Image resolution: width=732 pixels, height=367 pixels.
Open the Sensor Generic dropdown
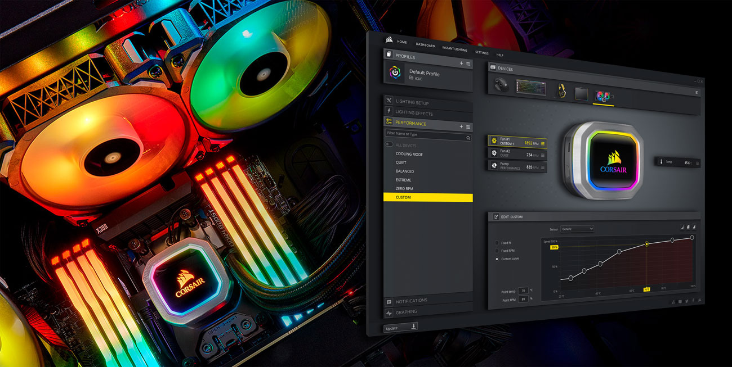577,229
